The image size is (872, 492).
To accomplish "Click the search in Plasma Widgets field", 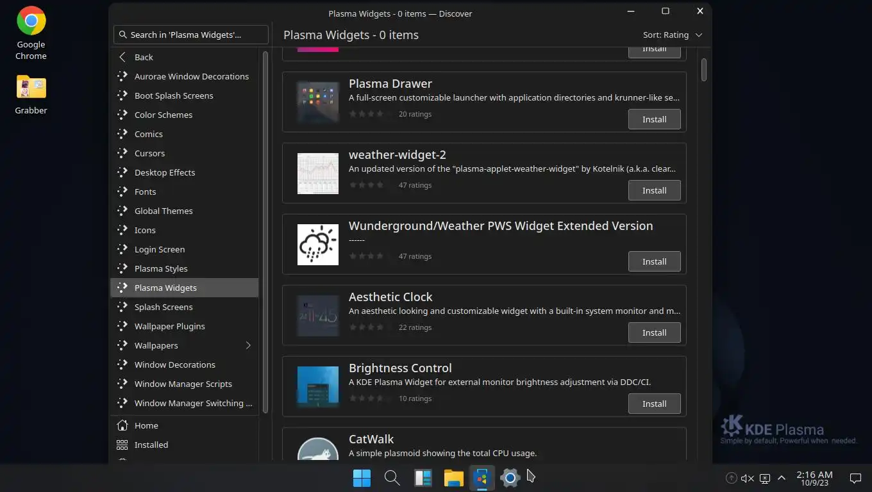I will pyautogui.click(x=191, y=35).
